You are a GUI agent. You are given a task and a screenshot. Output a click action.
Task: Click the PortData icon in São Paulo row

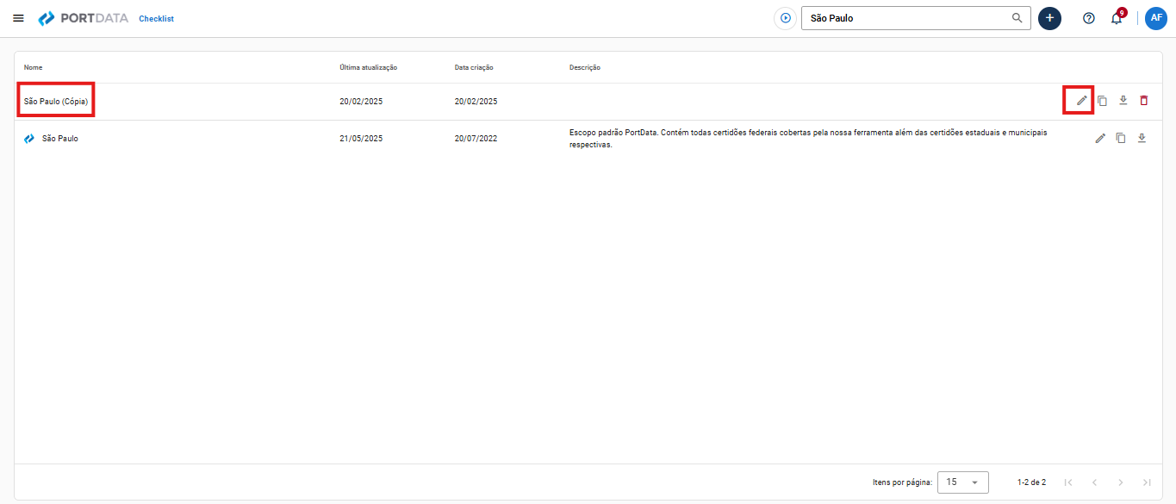click(29, 138)
